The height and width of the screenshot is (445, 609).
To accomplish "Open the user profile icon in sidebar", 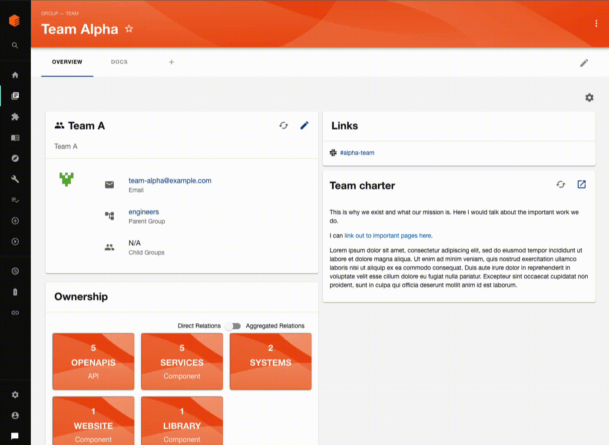I will point(15,416).
